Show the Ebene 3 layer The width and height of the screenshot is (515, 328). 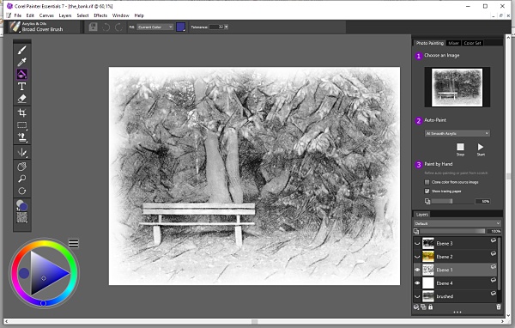417,244
